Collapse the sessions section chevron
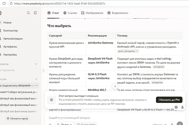189x125 pixels. [x=36, y=79]
